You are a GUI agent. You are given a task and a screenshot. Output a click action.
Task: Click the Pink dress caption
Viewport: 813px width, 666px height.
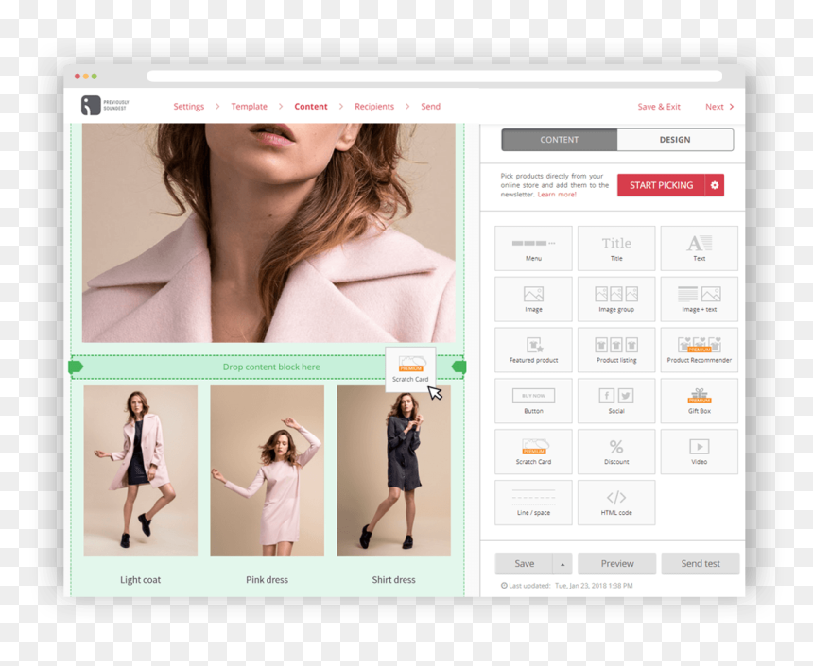coord(267,579)
